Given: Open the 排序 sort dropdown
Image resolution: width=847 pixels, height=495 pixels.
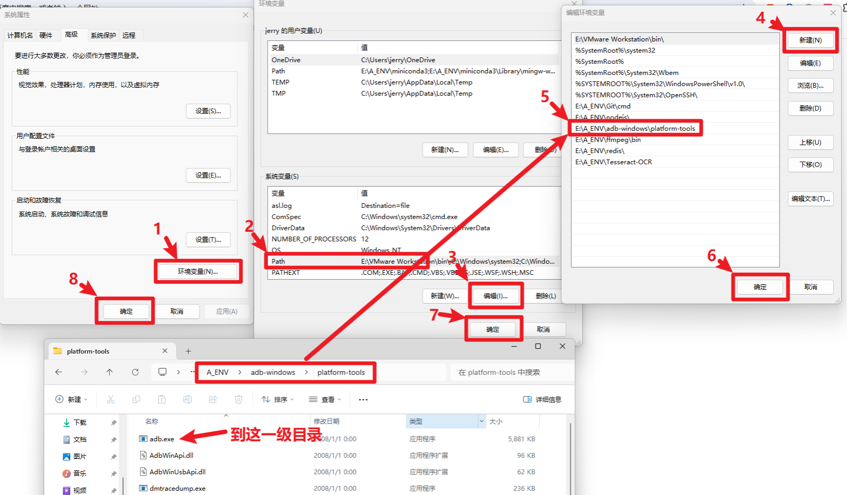Looking at the screenshot, I should 277,399.
